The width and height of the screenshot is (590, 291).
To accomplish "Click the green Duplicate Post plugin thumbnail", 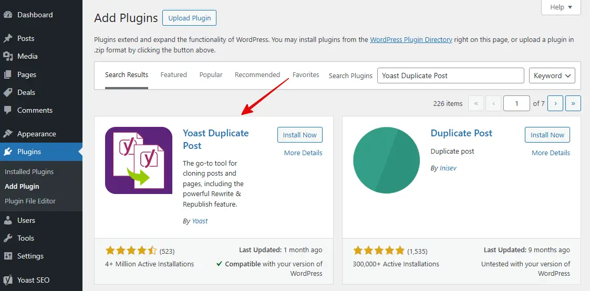I will click(x=387, y=160).
